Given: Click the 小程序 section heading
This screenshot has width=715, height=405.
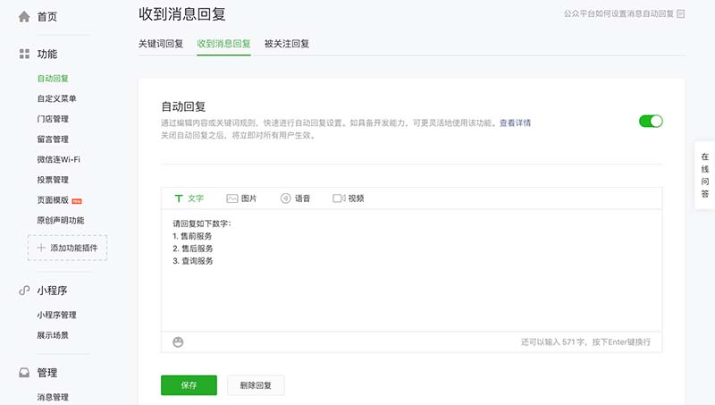Looking at the screenshot, I should (x=52, y=291).
